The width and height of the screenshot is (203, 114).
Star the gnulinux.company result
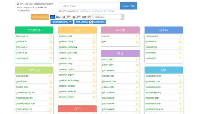(x=94, y=47)
